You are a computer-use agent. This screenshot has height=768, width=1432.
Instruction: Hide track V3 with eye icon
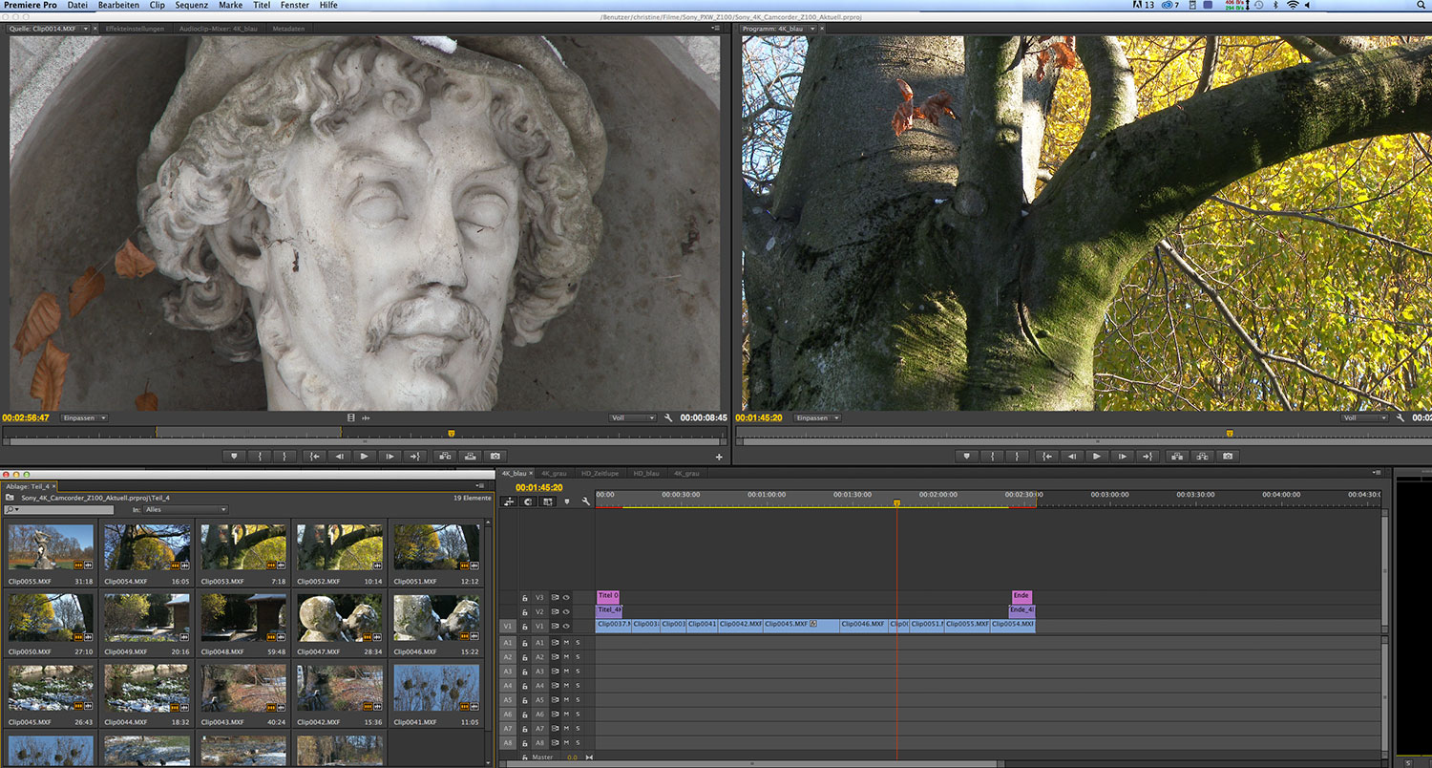tap(566, 597)
